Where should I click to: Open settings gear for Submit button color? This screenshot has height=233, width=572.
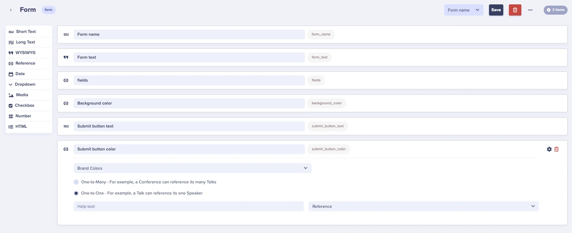click(x=549, y=149)
